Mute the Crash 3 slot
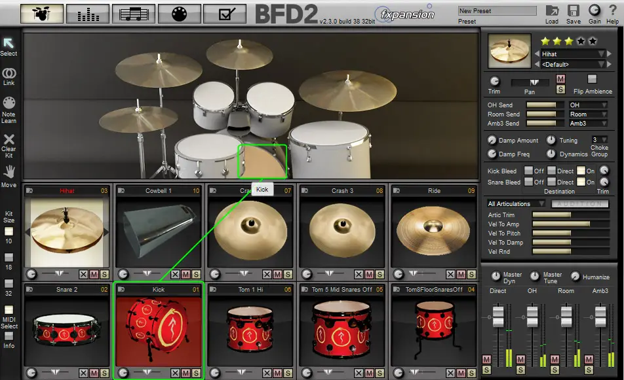Screen dimensions: 624x380 [x=369, y=275]
